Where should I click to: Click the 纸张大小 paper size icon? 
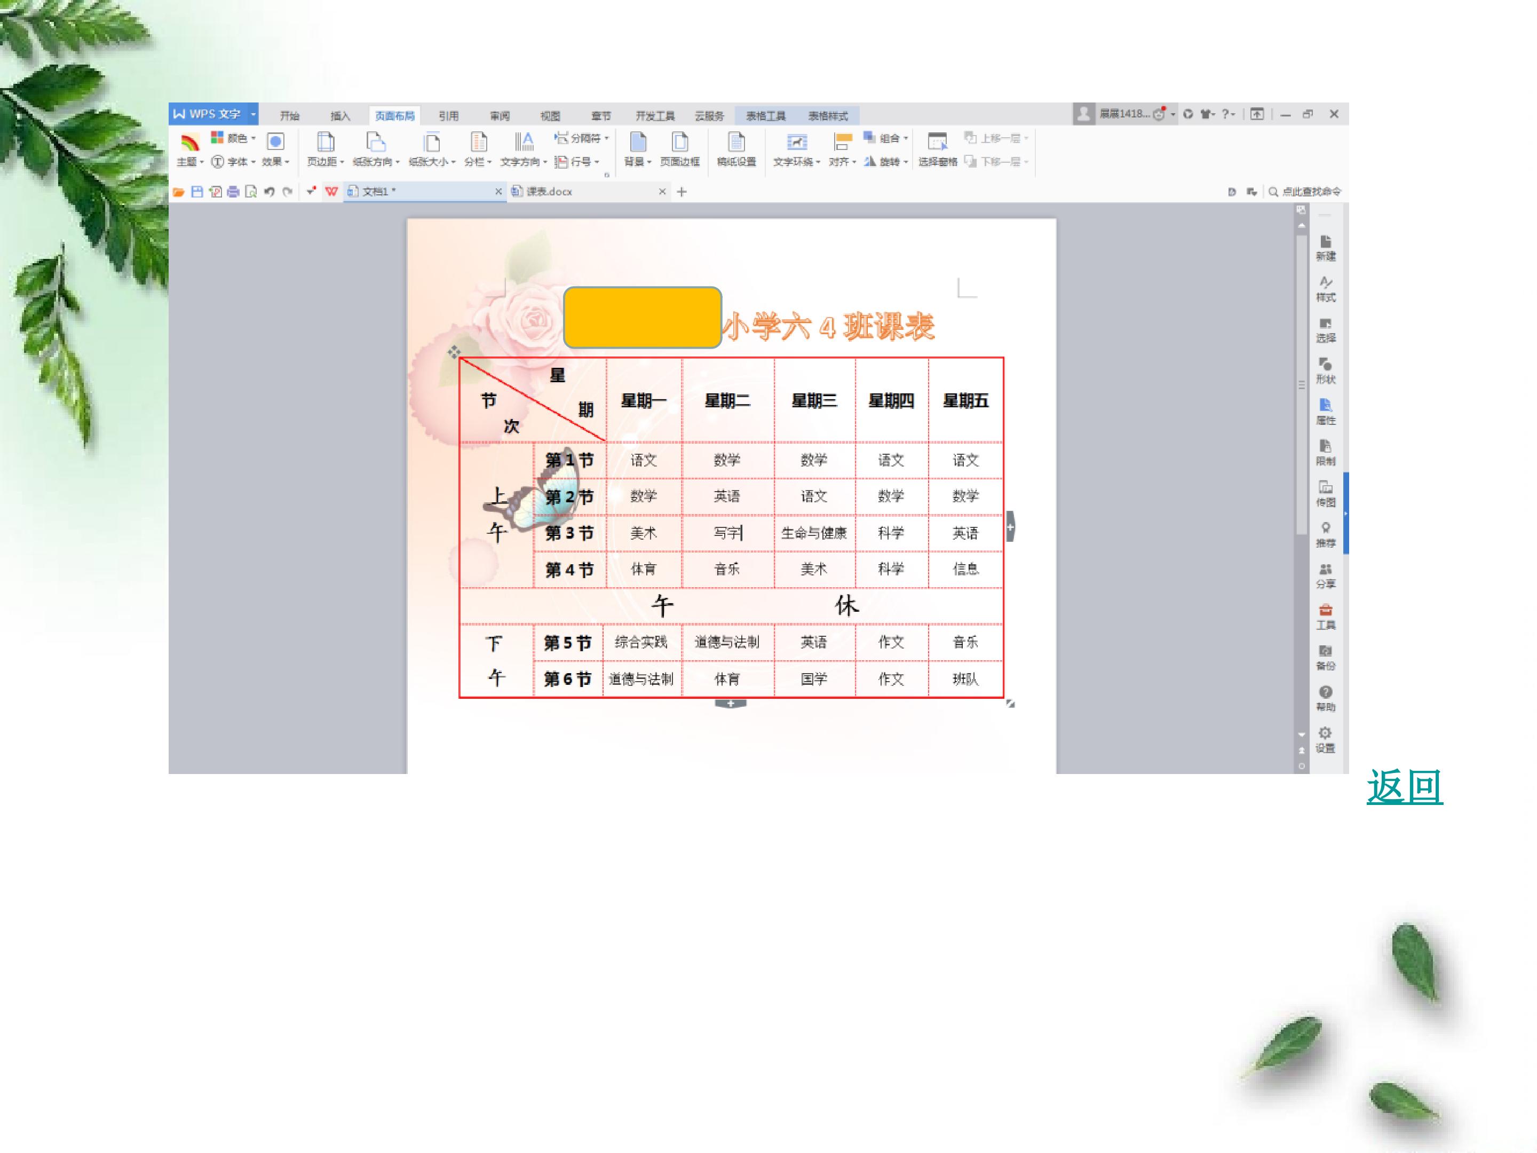click(x=432, y=143)
